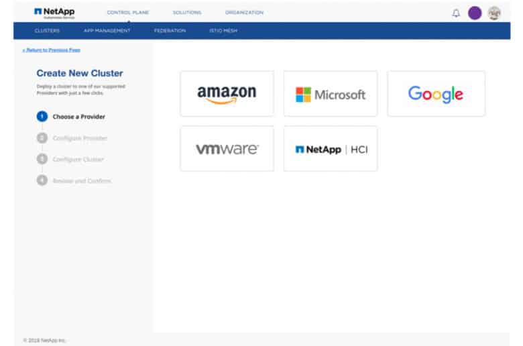Open the notifications bell

[456, 13]
